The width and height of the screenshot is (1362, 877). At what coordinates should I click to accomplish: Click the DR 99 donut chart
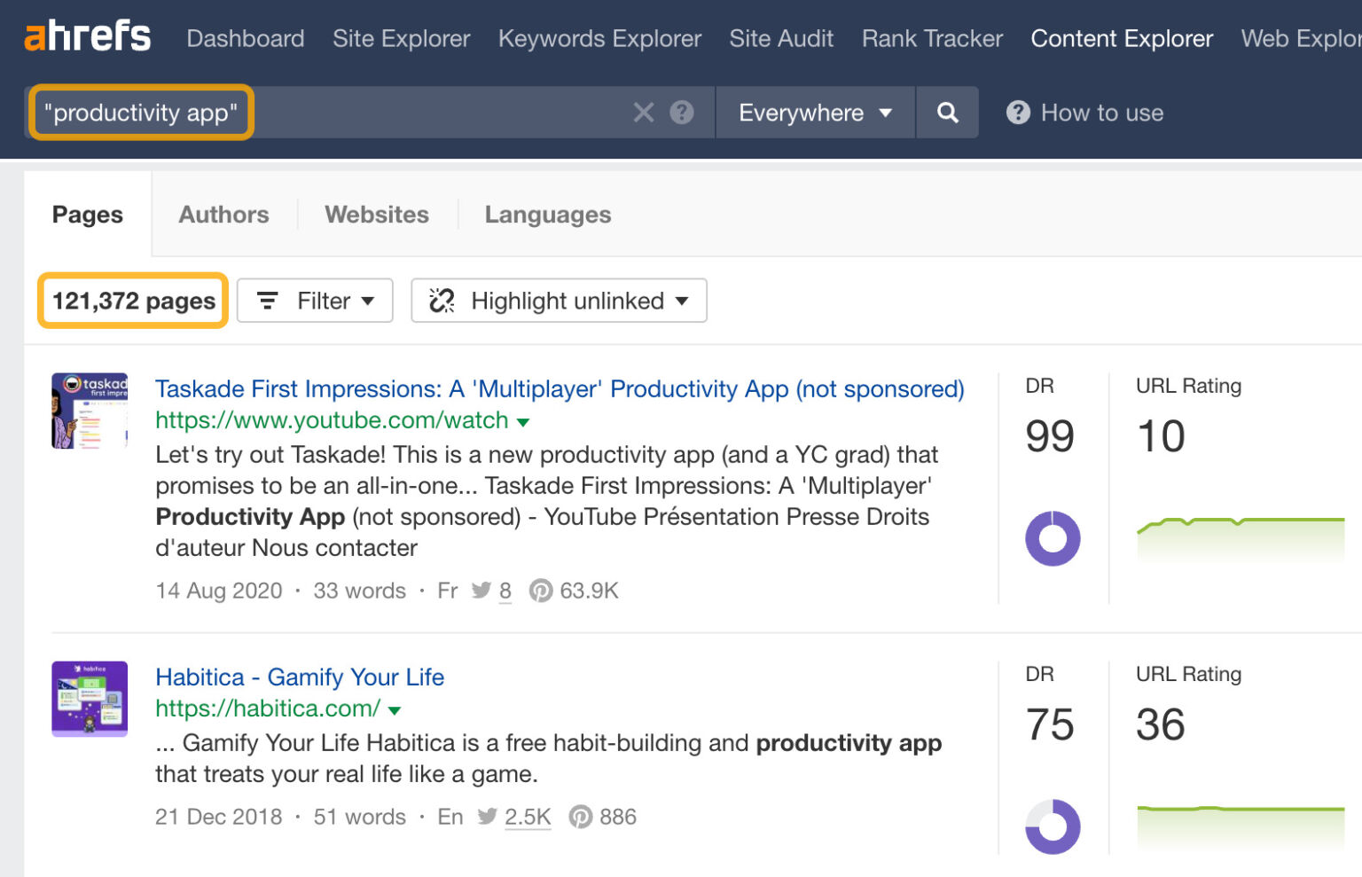coord(1052,538)
